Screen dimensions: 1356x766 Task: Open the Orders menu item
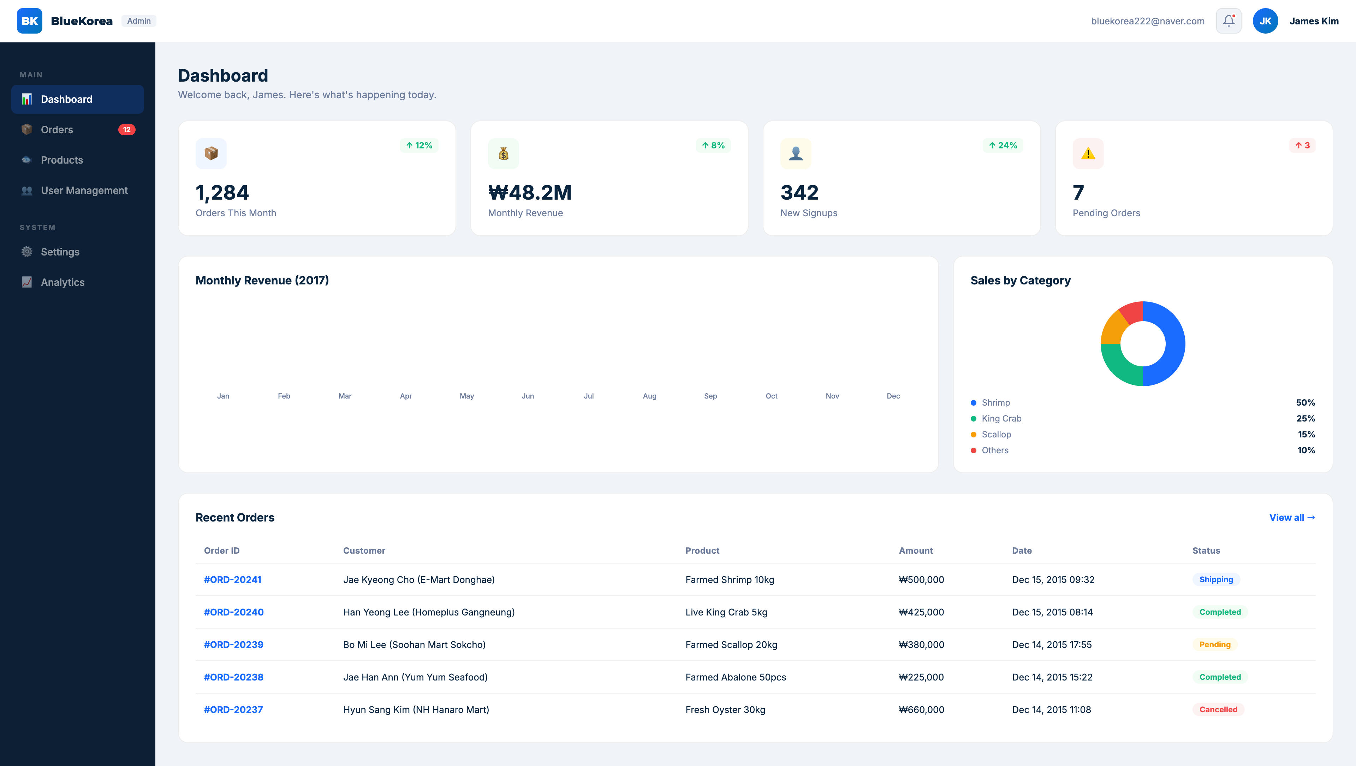point(57,130)
